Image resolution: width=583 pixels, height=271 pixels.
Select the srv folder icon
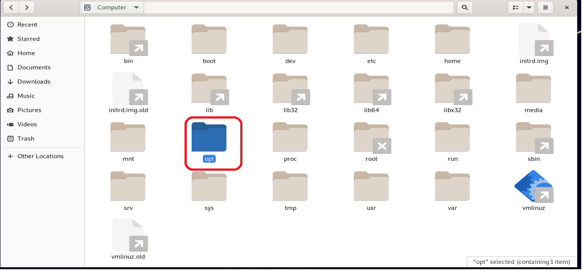(x=128, y=186)
